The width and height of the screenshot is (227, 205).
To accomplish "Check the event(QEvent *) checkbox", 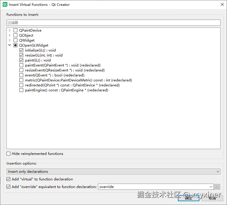I will click(x=21, y=75).
